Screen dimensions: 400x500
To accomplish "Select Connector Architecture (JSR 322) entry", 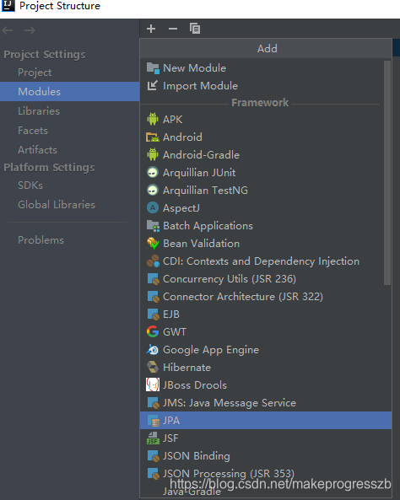I will pos(266,297).
